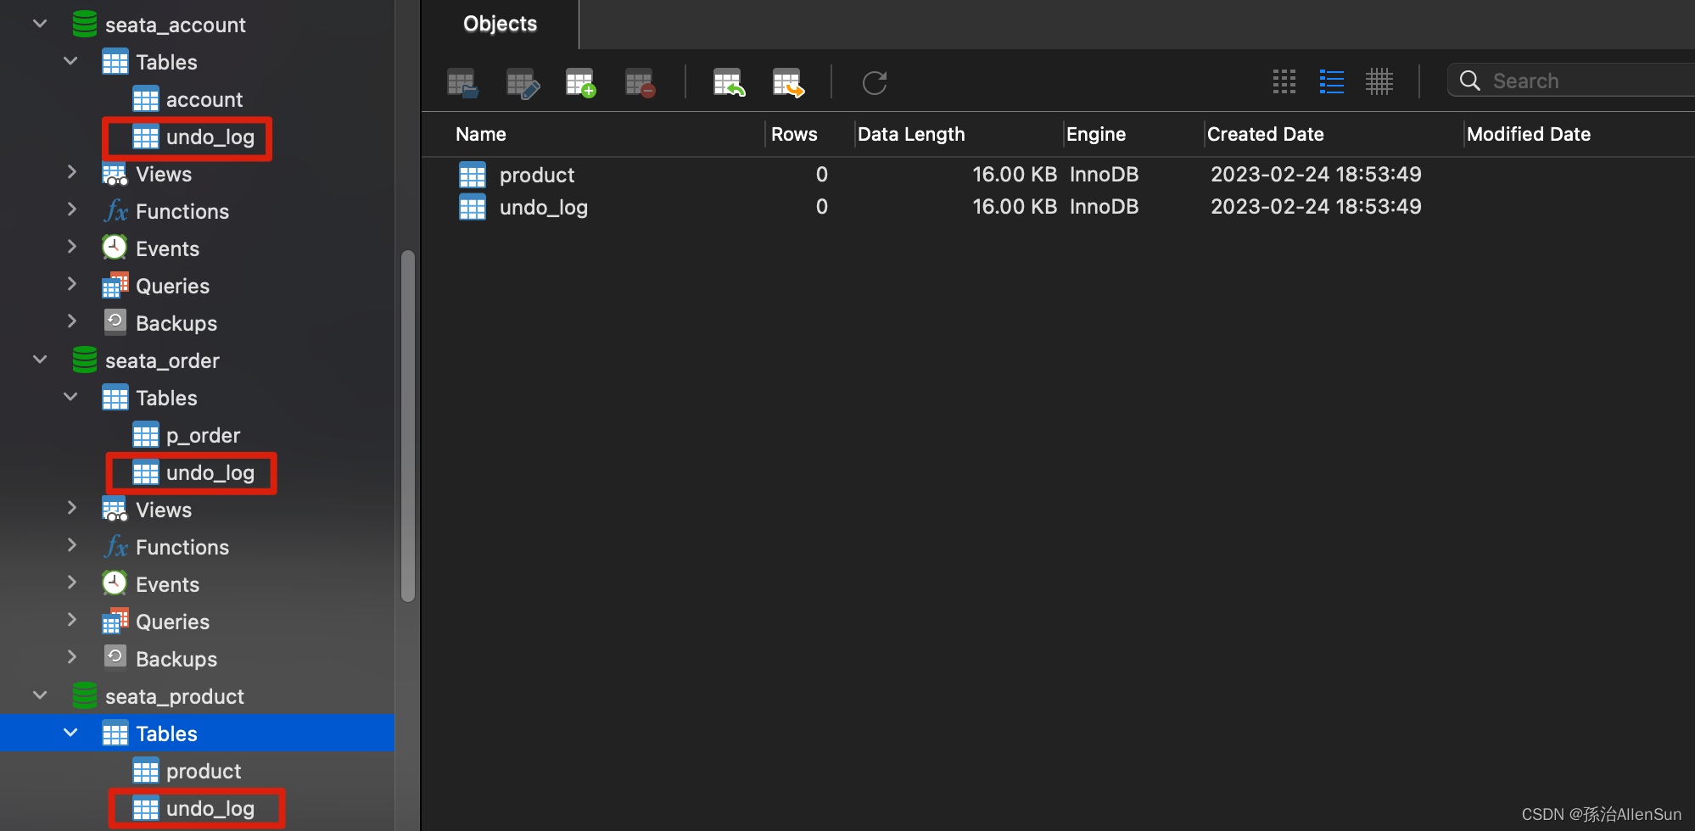Collapse Tables under seata_account
Image resolution: width=1695 pixels, height=831 pixels.
point(71,61)
